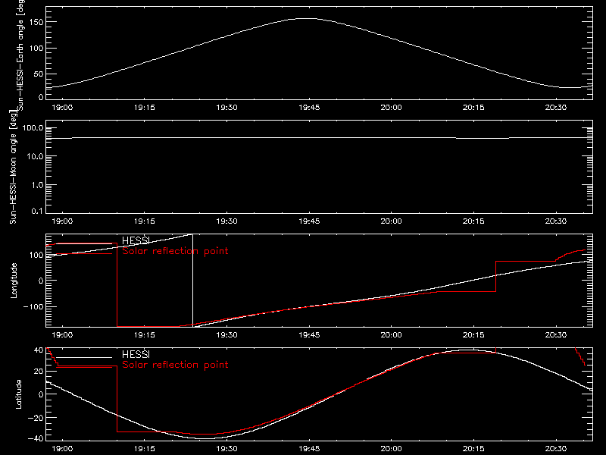Click the 19:15 tick label under Latitude plot
This screenshot has width=606, height=455.
coord(145,449)
